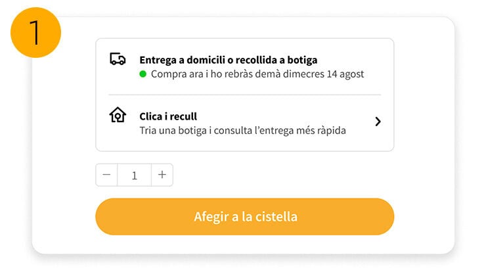486x274 pixels.
Task: Click the orange step 1 badge
Action: click(x=35, y=32)
